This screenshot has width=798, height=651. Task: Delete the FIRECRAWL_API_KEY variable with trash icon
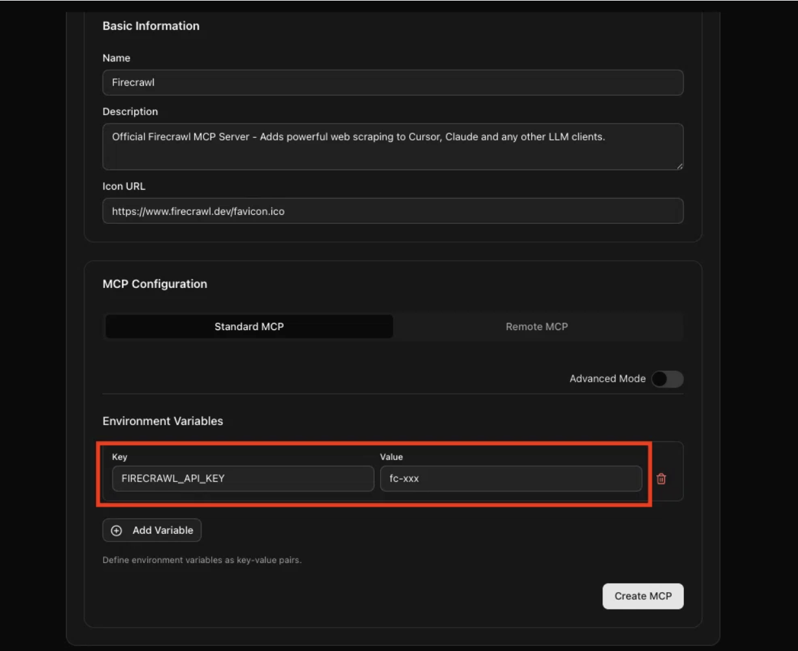pyautogui.click(x=661, y=479)
